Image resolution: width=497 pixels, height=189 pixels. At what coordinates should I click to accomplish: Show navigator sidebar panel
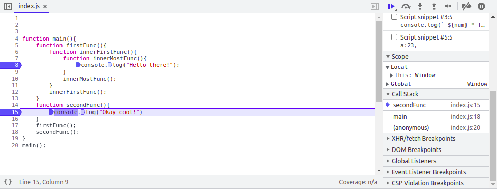point(8,6)
